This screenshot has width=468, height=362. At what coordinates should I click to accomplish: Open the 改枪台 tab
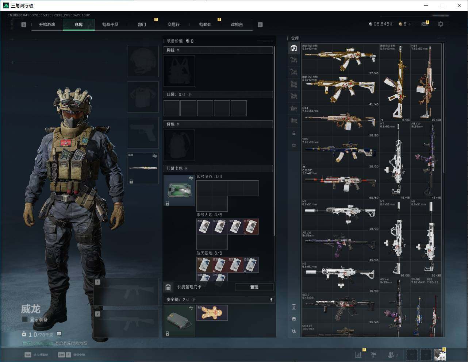237,24
